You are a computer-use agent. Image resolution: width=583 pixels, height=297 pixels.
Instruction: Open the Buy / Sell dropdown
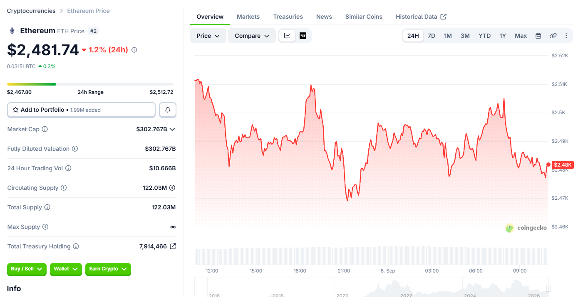(27, 269)
